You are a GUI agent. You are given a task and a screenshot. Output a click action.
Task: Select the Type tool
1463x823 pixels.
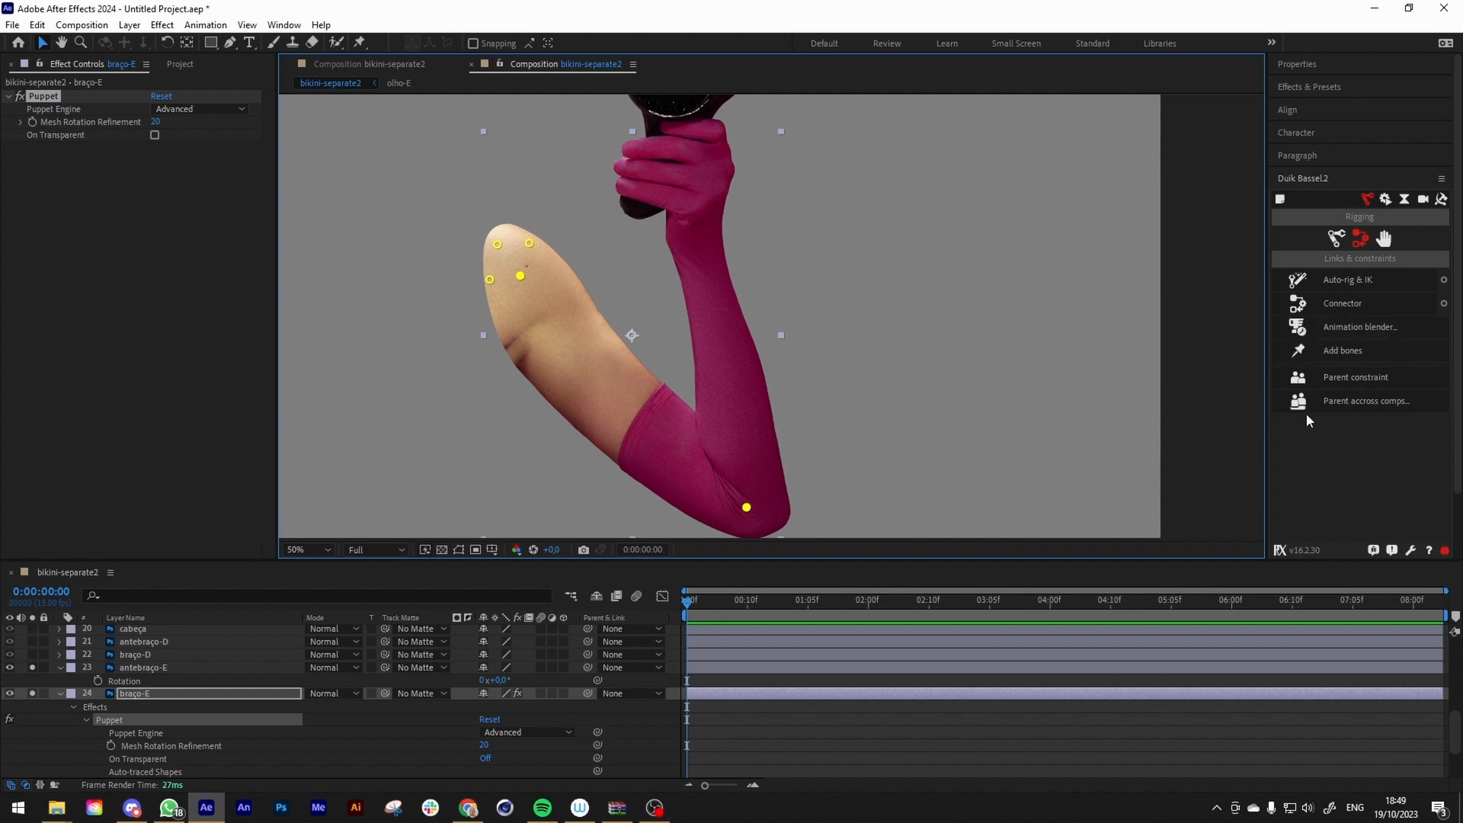(249, 43)
